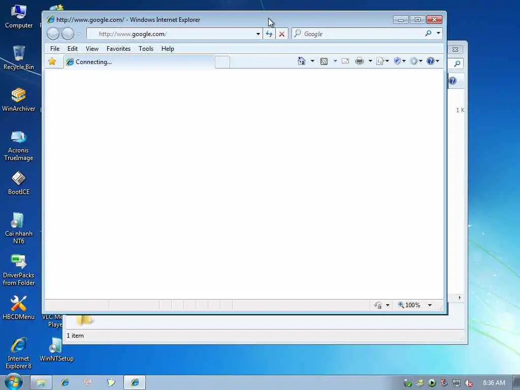Screen dimensions: 520x390
Task: Open the Safety shield icon
Action: pyautogui.click(x=397, y=61)
